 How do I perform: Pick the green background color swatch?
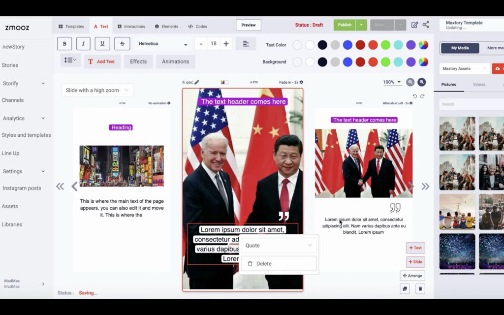[x=385, y=62]
